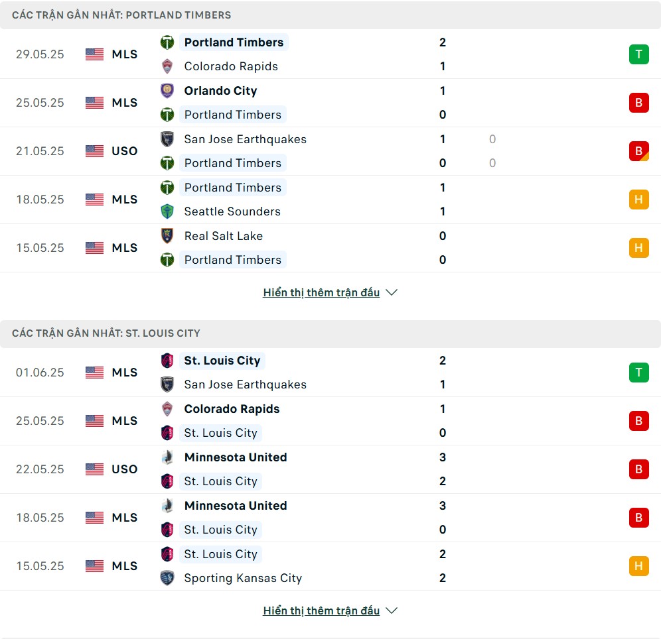This screenshot has height=639, width=661.
Task: Expand more Portland Timbers matches via the chevron
Action: (x=392, y=292)
